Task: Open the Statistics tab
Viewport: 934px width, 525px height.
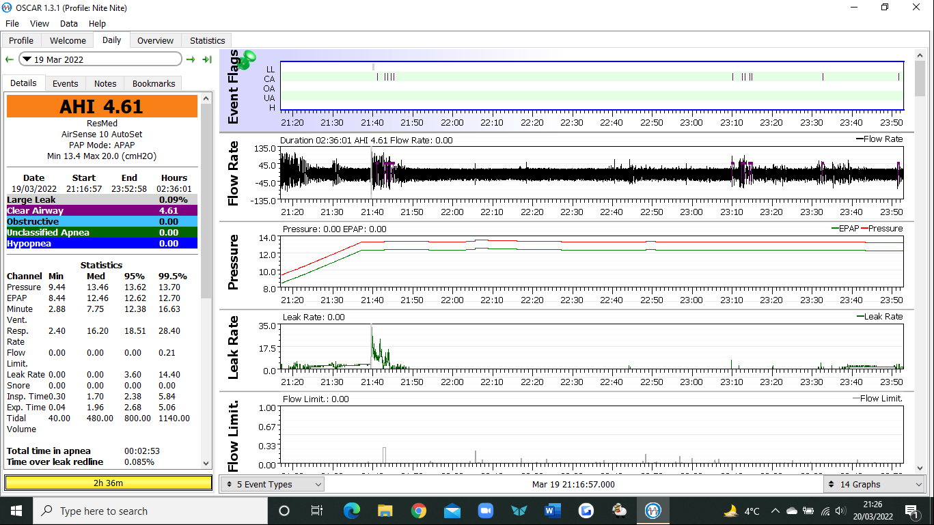Action: (207, 40)
